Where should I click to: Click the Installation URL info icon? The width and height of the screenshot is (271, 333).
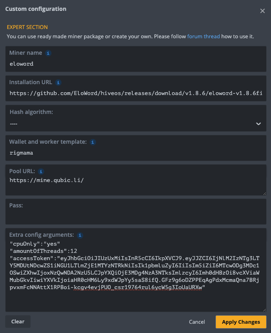click(x=58, y=83)
